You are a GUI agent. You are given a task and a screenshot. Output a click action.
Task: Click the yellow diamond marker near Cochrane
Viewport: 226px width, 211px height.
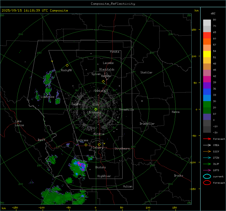[86, 145]
